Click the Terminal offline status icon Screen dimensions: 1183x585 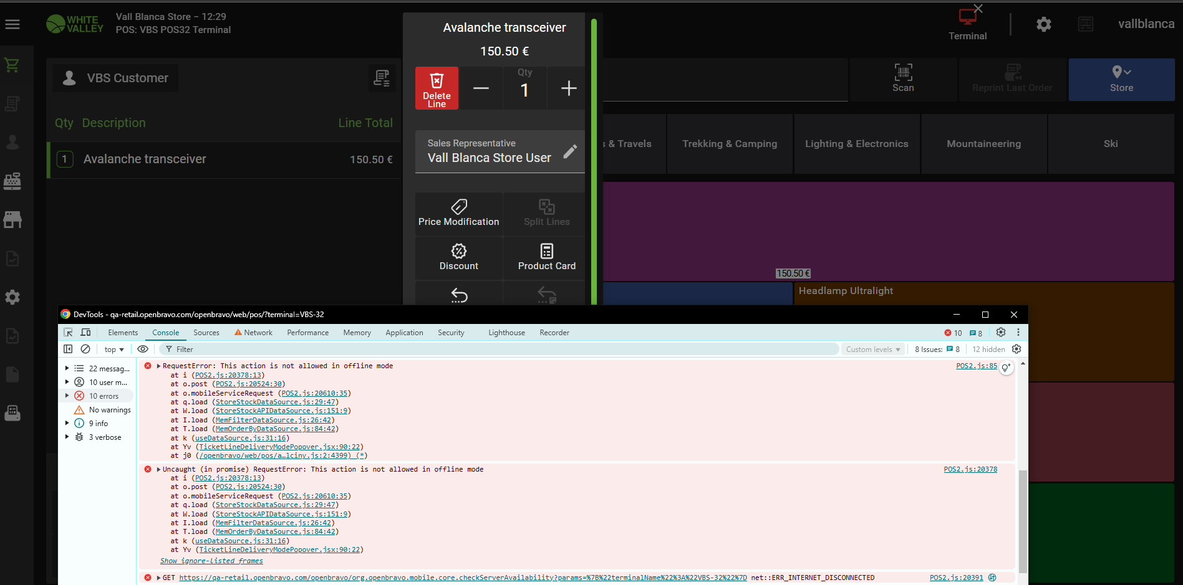click(968, 24)
